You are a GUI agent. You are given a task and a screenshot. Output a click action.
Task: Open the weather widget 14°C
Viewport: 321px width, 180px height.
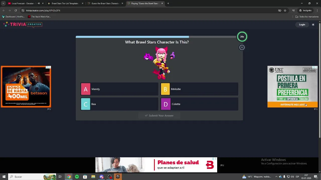[x=257, y=177]
